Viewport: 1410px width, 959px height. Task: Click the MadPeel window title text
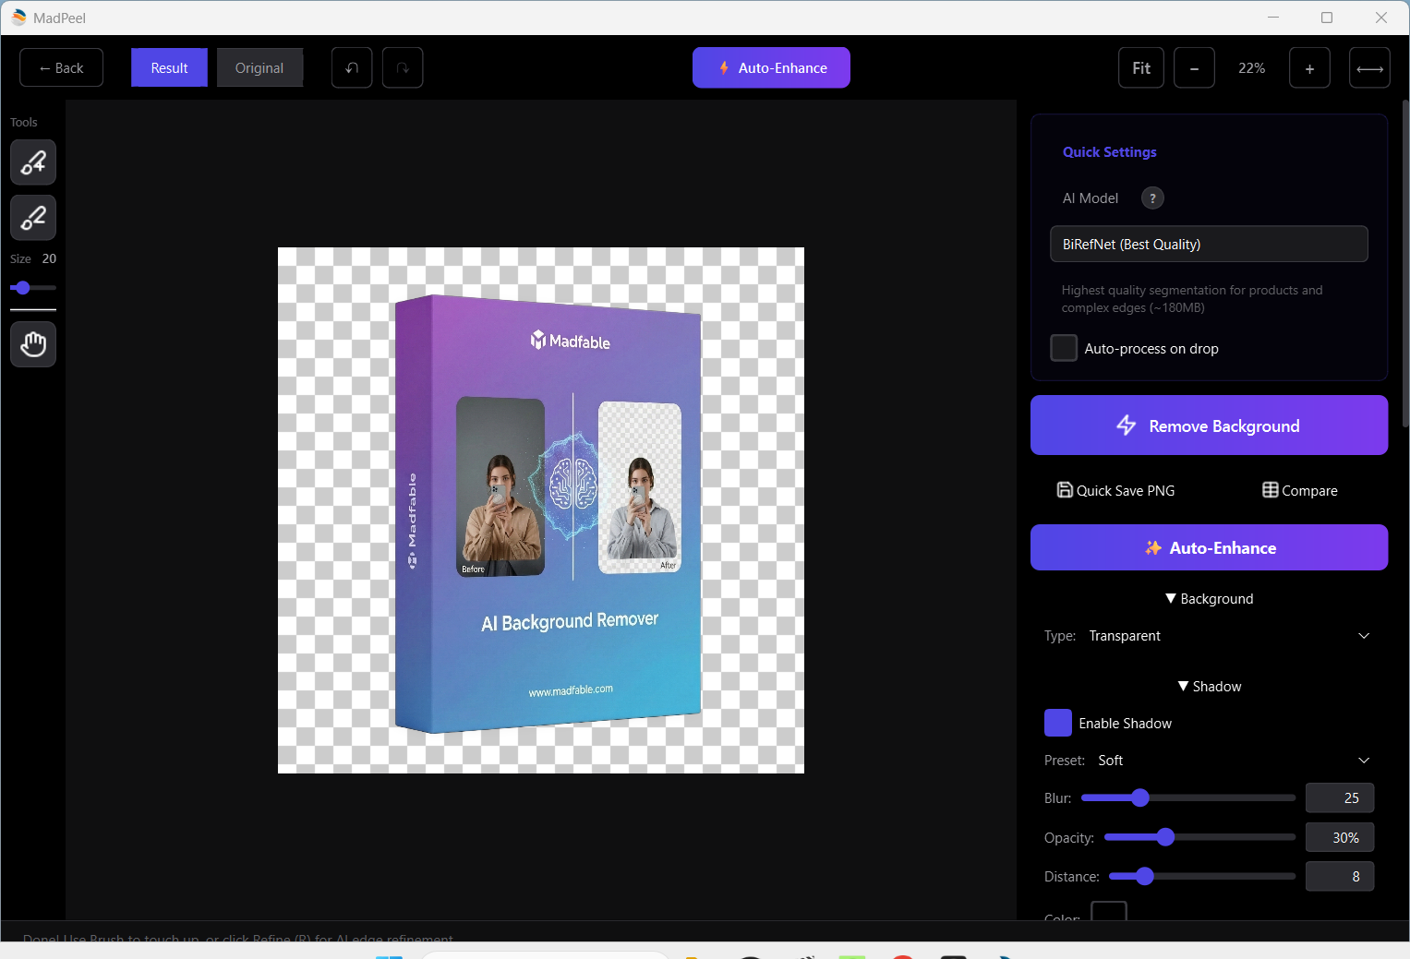pyautogui.click(x=59, y=18)
